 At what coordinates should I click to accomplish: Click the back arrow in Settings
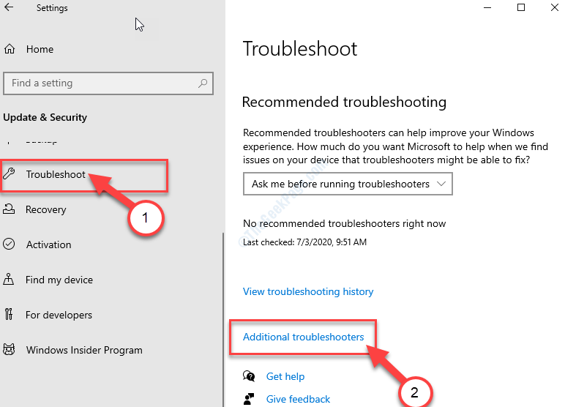click(9, 8)
